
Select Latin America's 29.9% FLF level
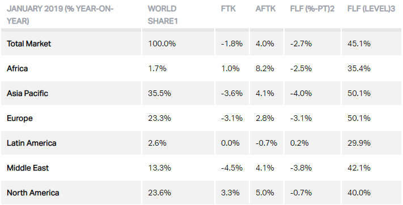tap(359, 143)
